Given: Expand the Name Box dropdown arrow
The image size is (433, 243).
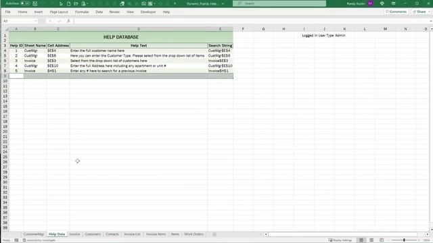Looking at the screenshot, I should (x=35, y=21).
